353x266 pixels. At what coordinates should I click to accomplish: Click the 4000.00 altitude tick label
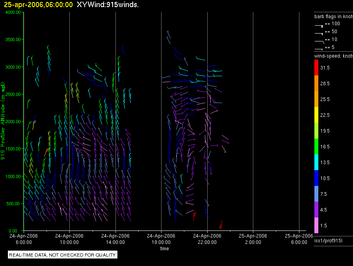pyautogui.click(x=13, y=12)
